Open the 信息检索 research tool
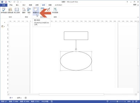 10,10
